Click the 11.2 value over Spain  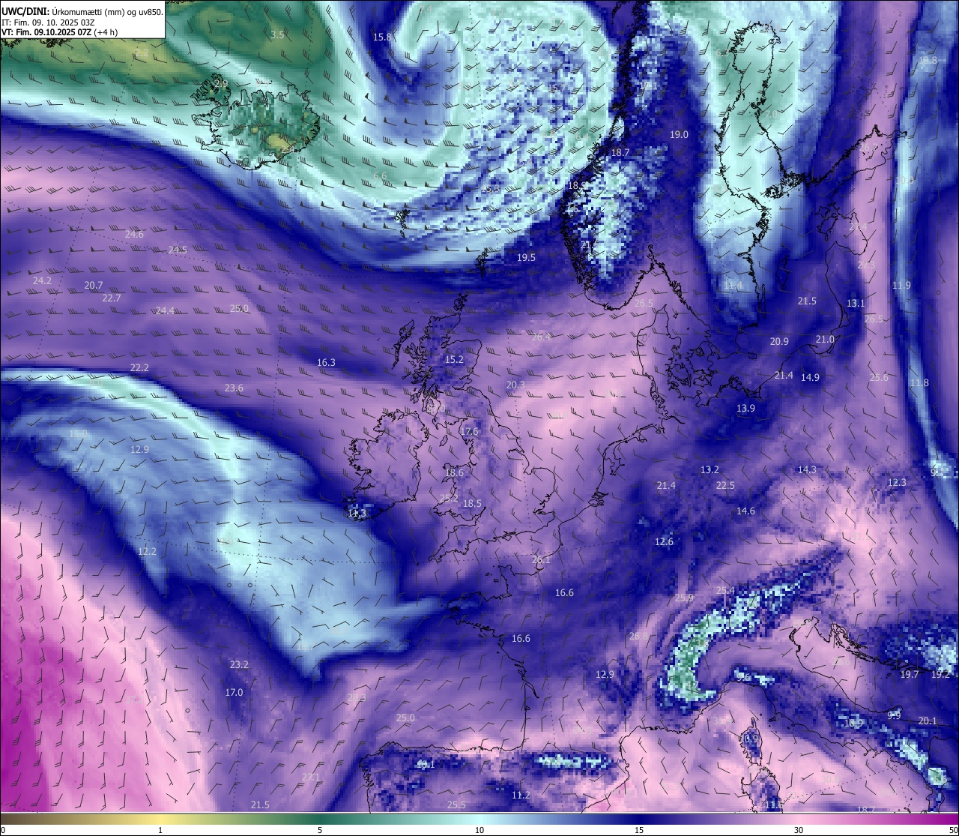[x=521, y=796]
